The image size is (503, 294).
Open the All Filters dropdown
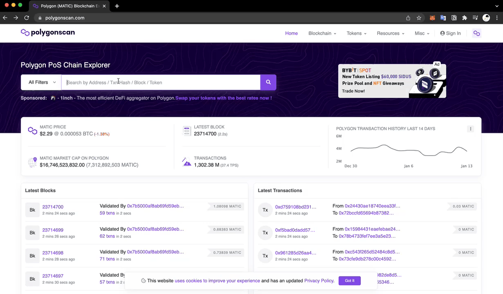(x=41, y=82)
